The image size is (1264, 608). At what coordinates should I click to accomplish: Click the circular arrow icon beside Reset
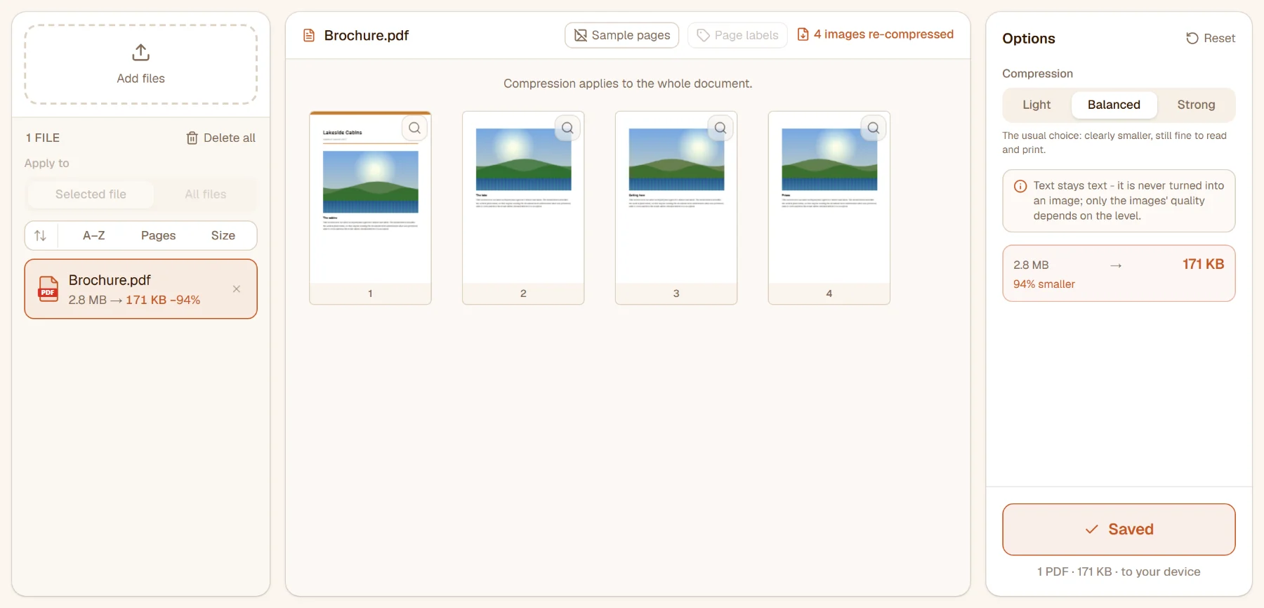[x=1192, y=38]
